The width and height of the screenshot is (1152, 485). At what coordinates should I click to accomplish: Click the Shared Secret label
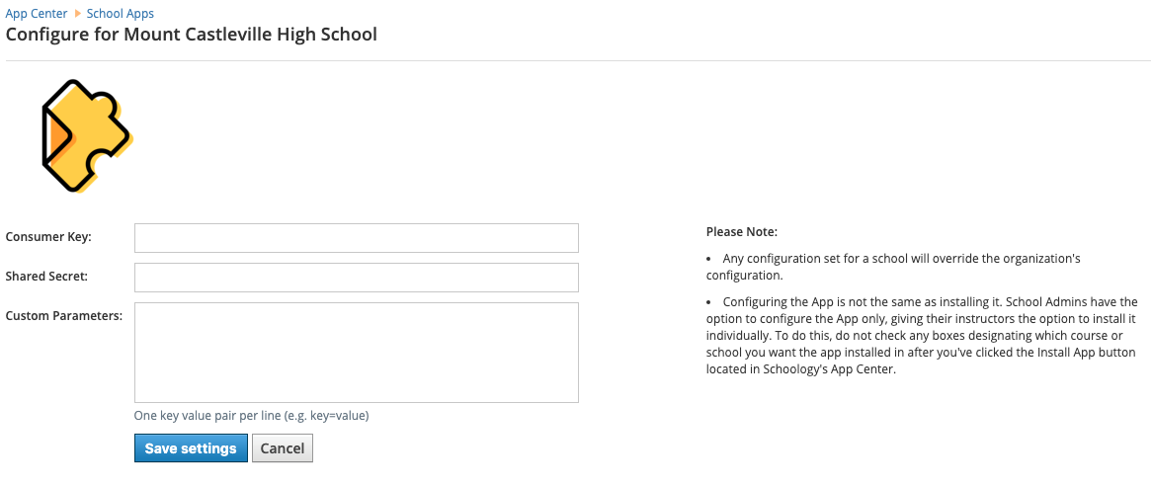coord(46,277)
